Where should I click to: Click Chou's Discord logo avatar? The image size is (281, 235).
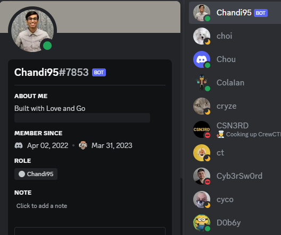202,59
